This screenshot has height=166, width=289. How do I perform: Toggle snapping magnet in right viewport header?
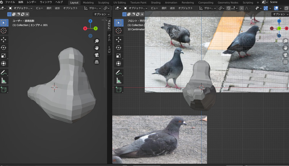pyautogui.click(x=229, y=8)
